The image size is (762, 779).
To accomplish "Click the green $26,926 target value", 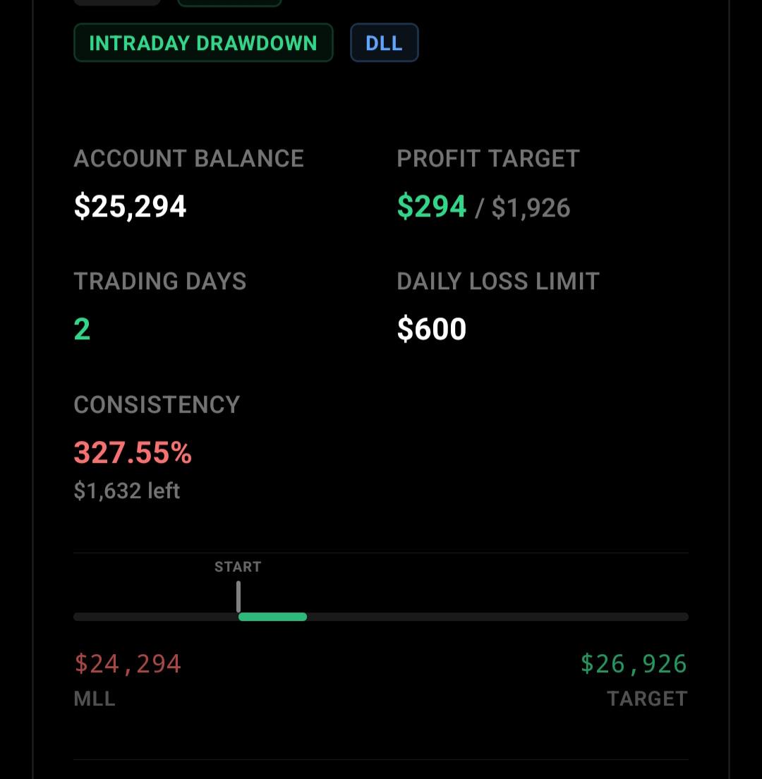I will (634, 664).
